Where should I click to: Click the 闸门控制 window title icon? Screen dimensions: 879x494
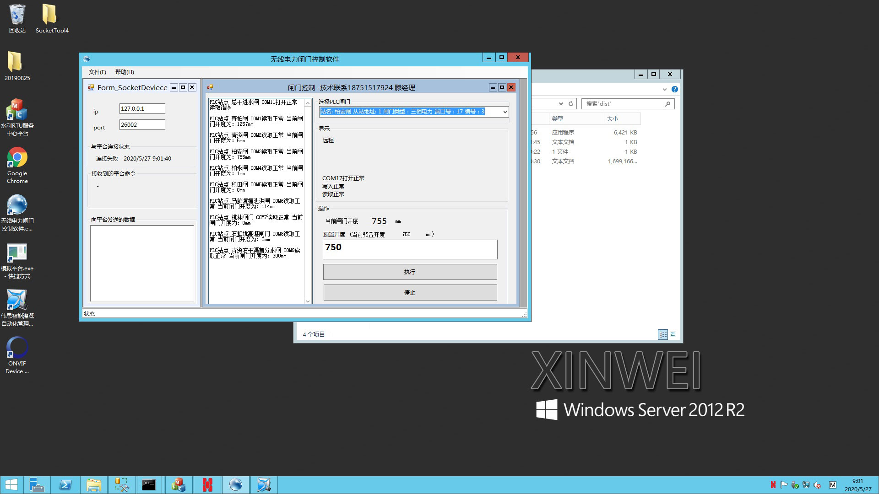click(x=210, y=87)
